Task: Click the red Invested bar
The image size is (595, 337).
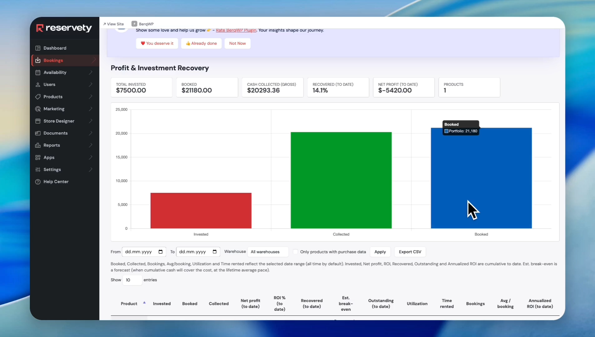Action: (x=201, y=211)
